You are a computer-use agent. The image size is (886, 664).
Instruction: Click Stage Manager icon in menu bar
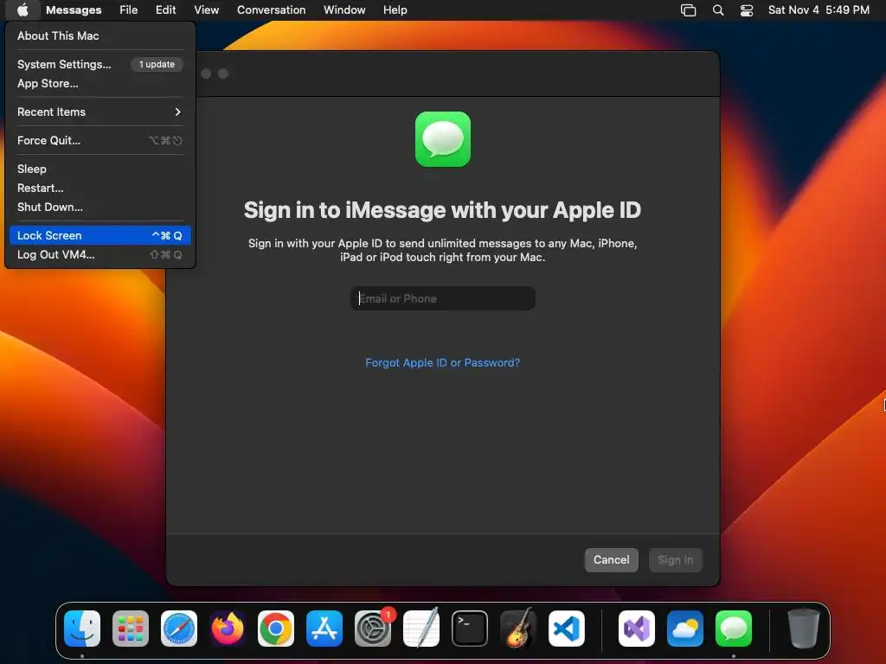(688, 10)
